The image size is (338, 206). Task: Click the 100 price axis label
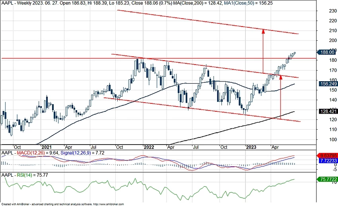point(333,139)
